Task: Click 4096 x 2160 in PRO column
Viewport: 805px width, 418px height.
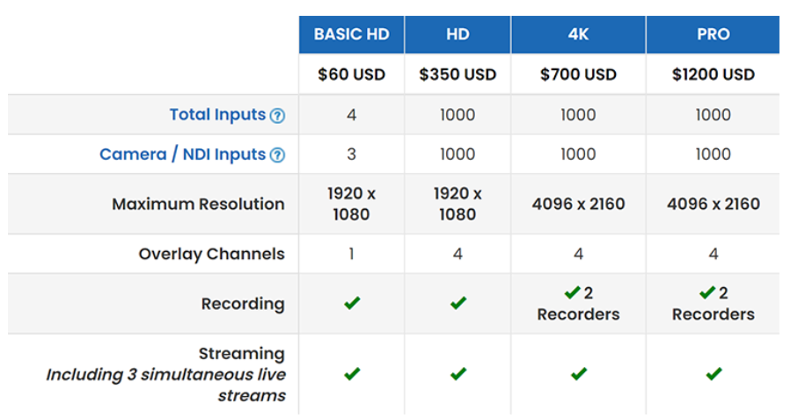Action: (714, 204)
